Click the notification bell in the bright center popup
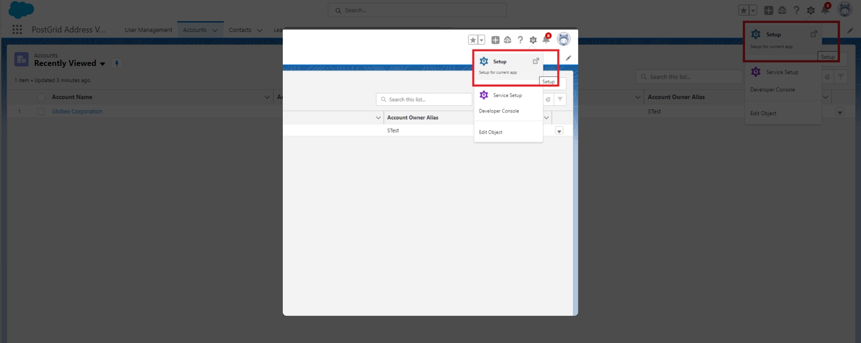Image resolution: width=861 pixels, height=343 pixels. click(x=546, y=40)
